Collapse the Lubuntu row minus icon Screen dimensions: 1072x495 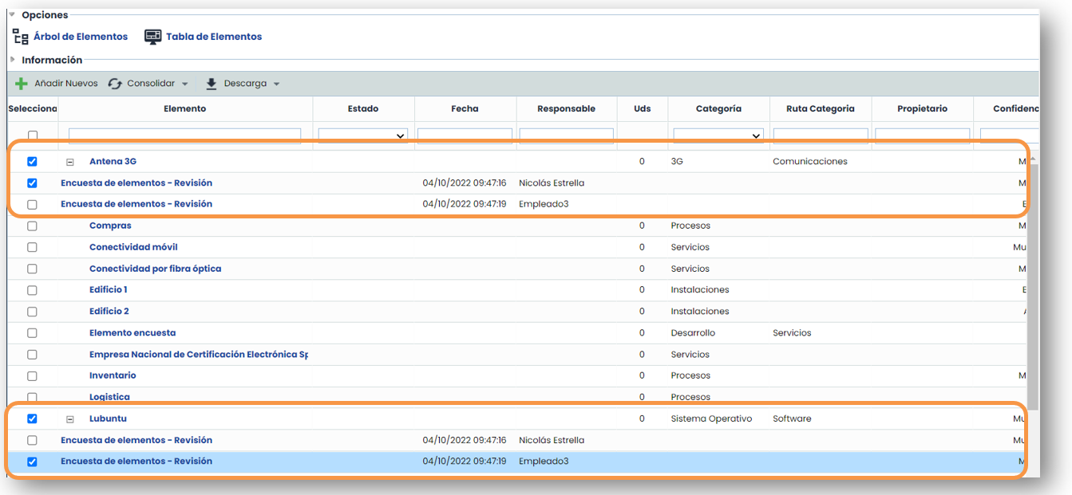70,419
